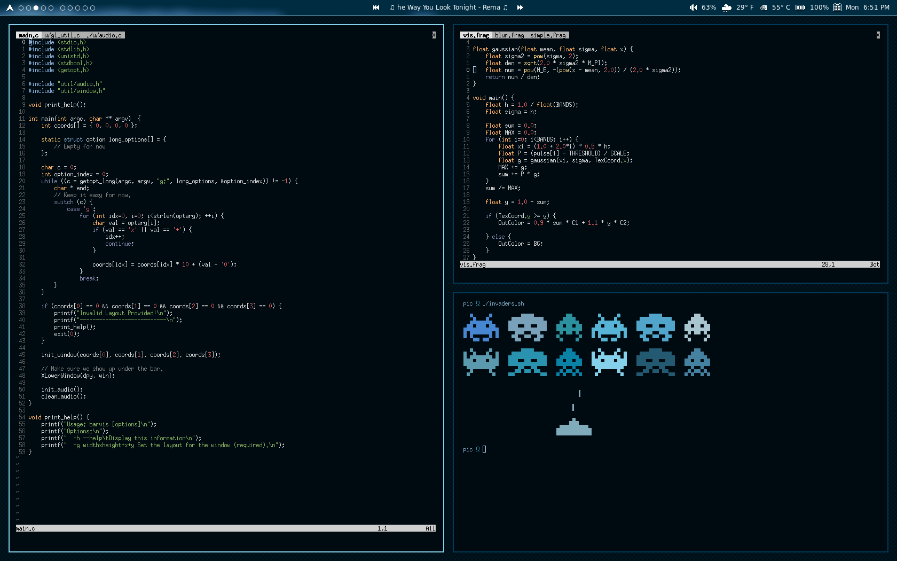Switch to workspace 7 in second circle group
This screenshot has width=897, height=561.
point(70,8)
